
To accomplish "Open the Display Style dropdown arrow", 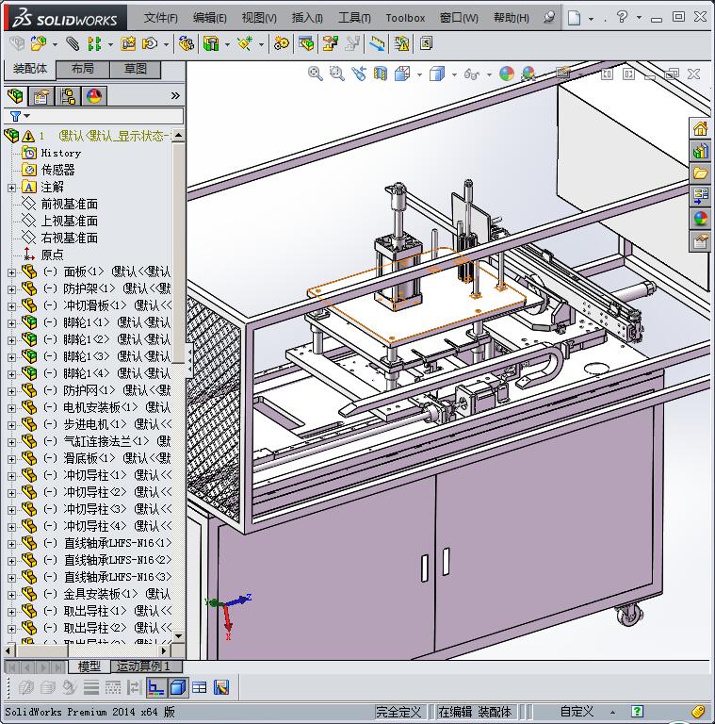I will click(454, 74).
